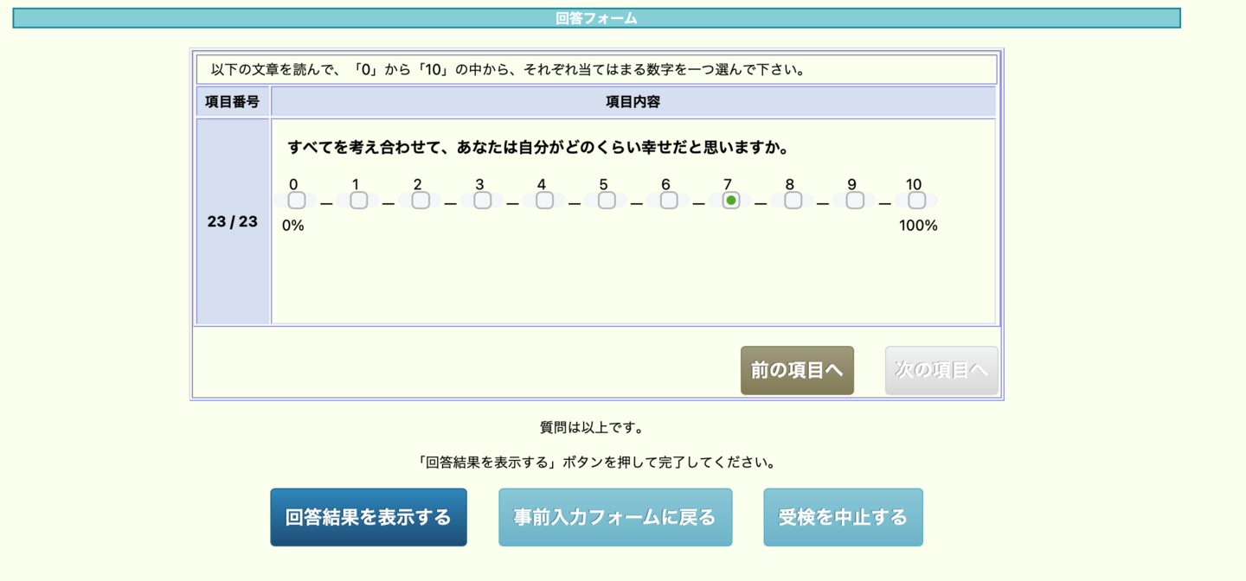The width and height of the screenshot is (1246, 581).
Task: Select rating 9 radio button
Action: (855, 201)
